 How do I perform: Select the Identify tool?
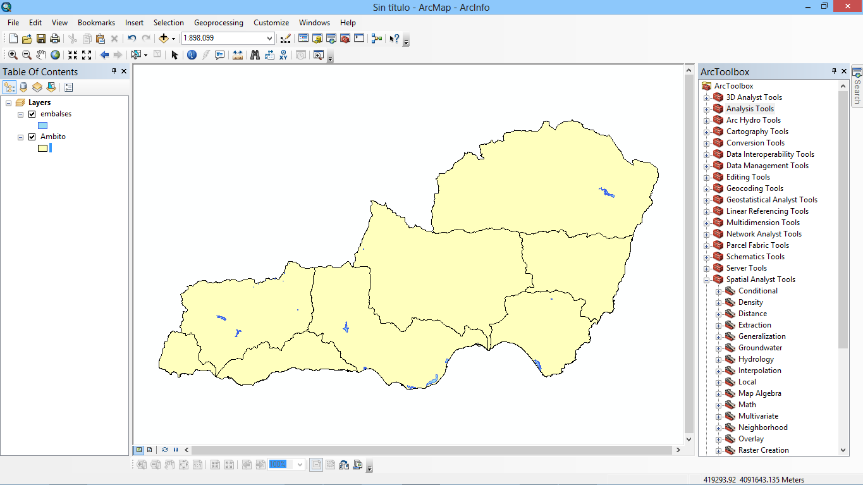pos(192,55)
